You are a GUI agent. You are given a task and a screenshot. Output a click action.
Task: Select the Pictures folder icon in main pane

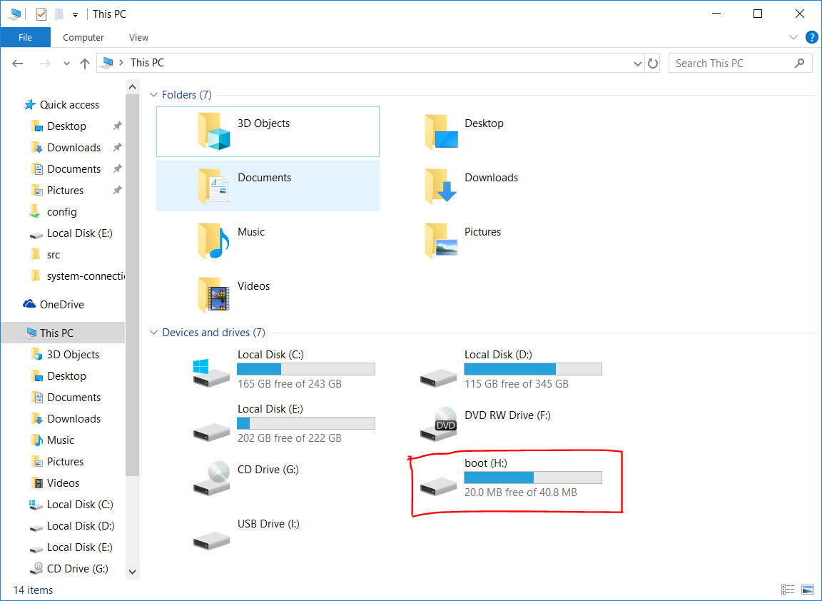tap(442, 241)
